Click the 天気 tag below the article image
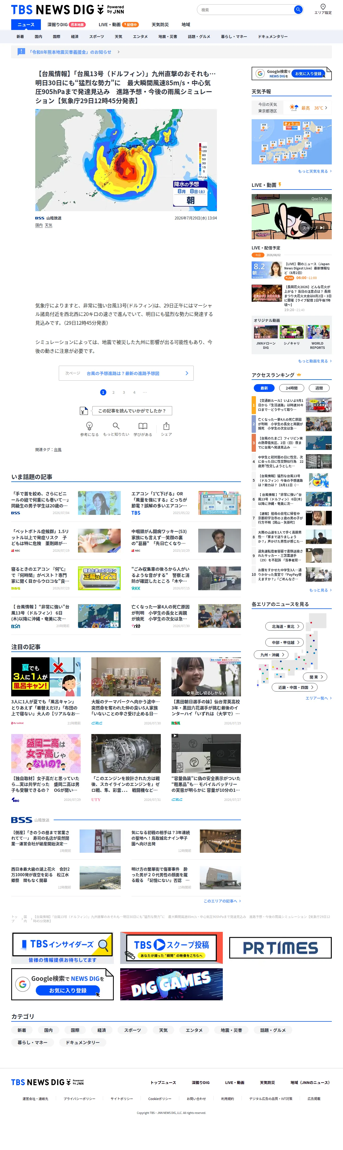Screen dimensions: 343x1150 pos(48,225)
